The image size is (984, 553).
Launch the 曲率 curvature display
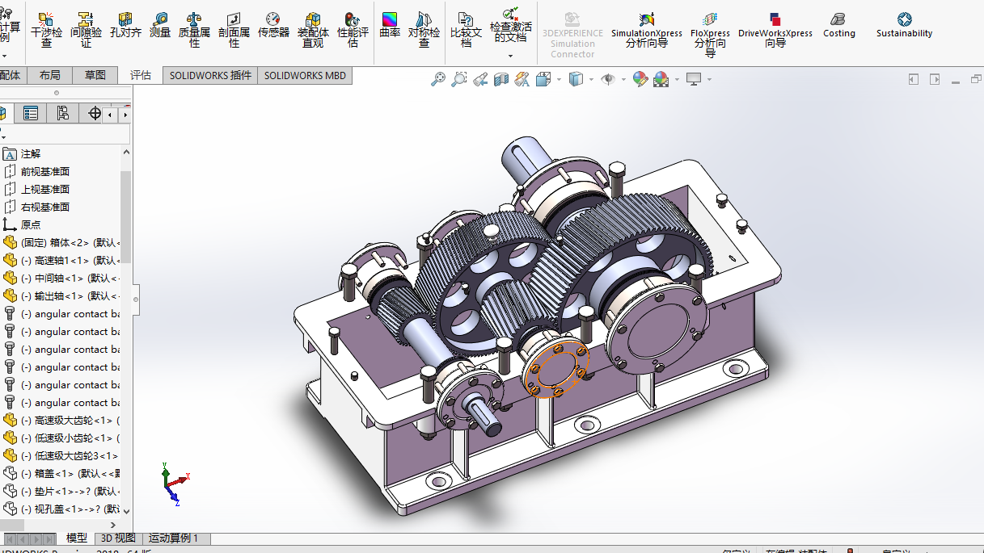click(x=390, y=25)
